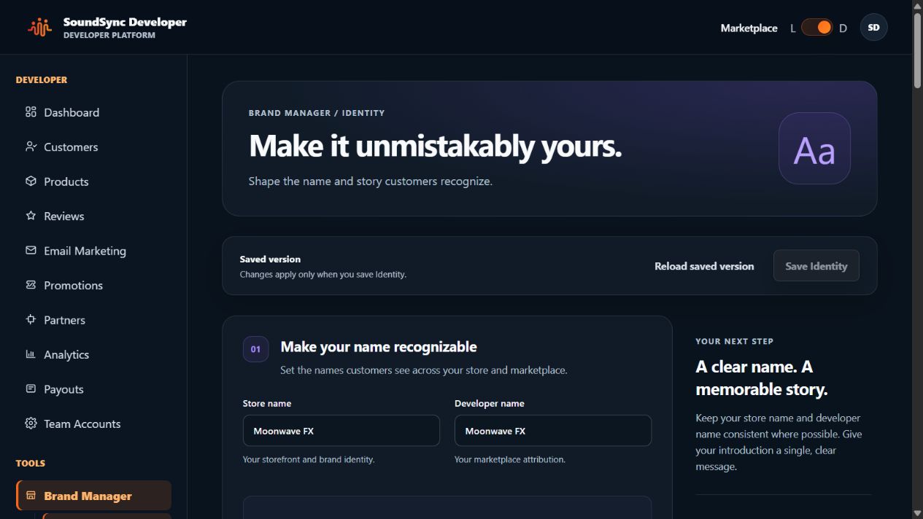The image size is (923, 519).
Task: Focus the Store name input field
Action: pyautogui.click(x=341, y=431)
